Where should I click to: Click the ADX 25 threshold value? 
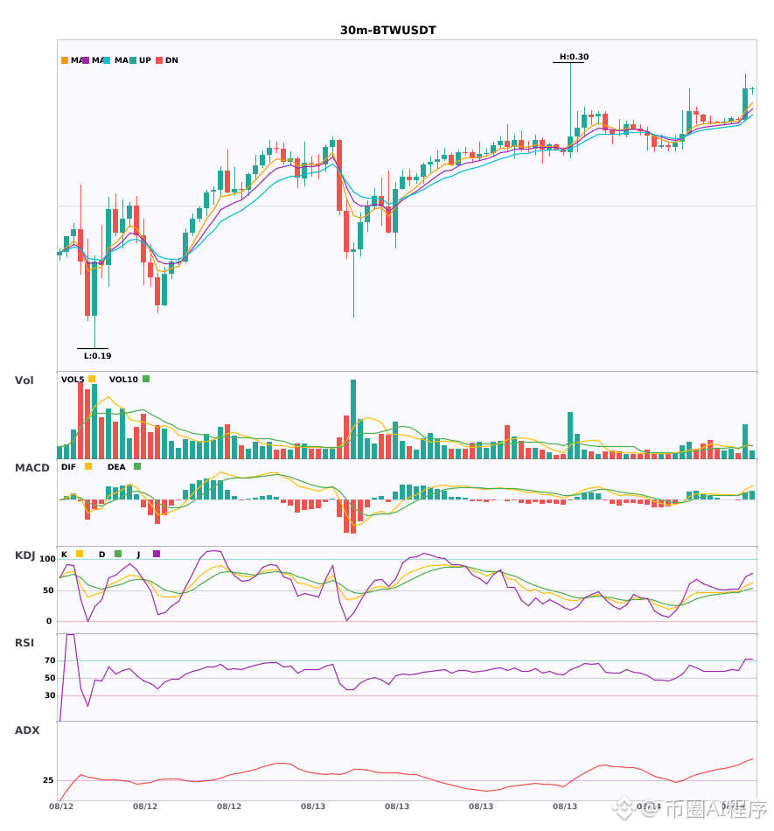click(49, 780)
